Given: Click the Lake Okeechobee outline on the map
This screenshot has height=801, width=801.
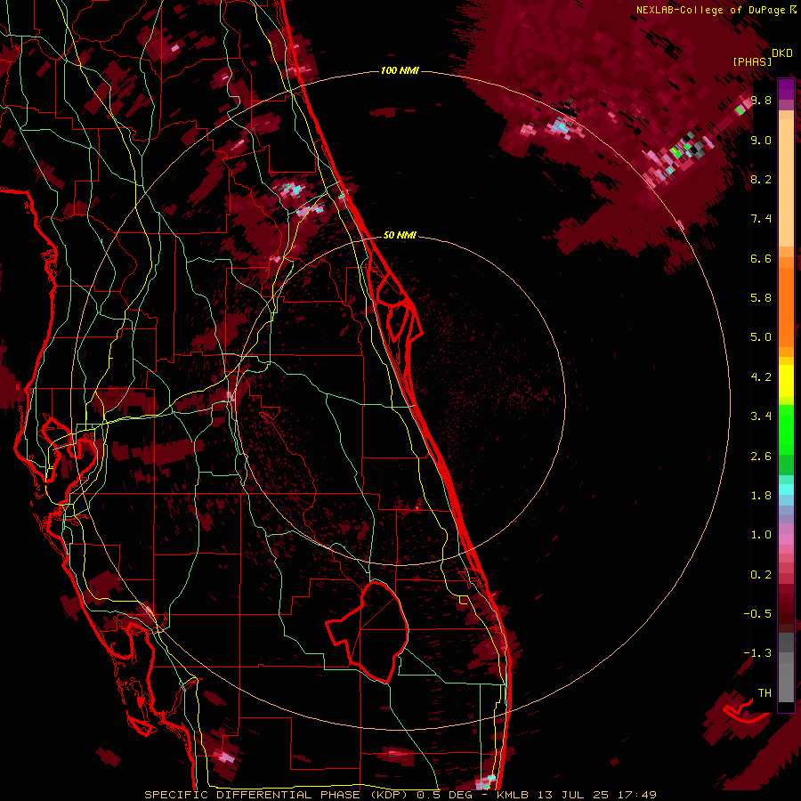Looking at the screenshot, I should 367,631.
